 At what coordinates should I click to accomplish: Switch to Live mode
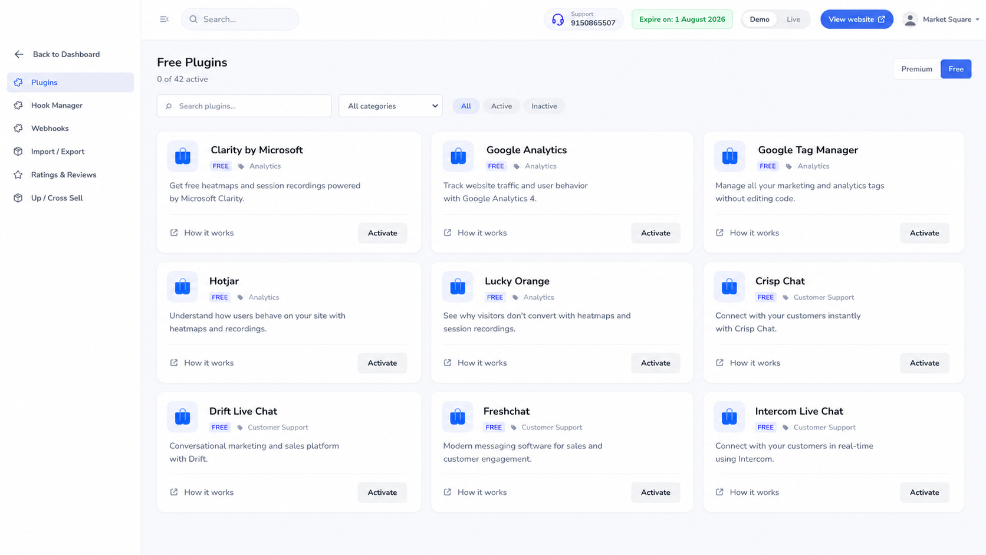click(793, 19)
